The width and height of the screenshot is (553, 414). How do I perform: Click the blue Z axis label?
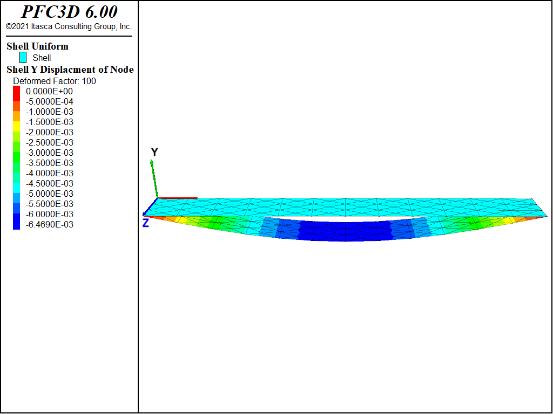coord(146,223)
